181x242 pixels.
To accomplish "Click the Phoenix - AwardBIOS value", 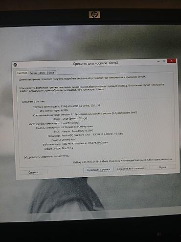I will coord(77,131).
